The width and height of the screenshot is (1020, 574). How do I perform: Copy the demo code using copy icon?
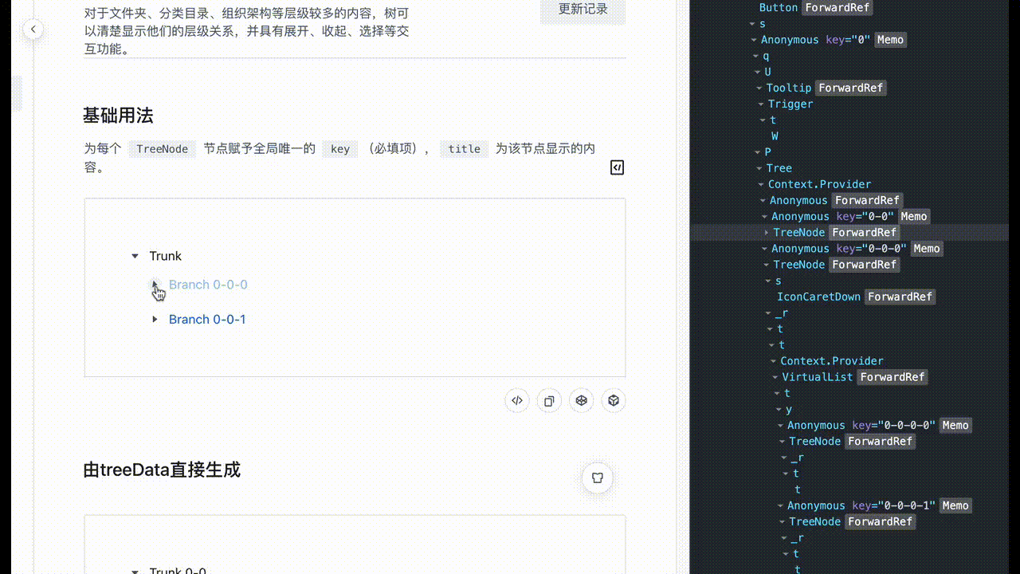pyautogui.click(x=548, y=400)
